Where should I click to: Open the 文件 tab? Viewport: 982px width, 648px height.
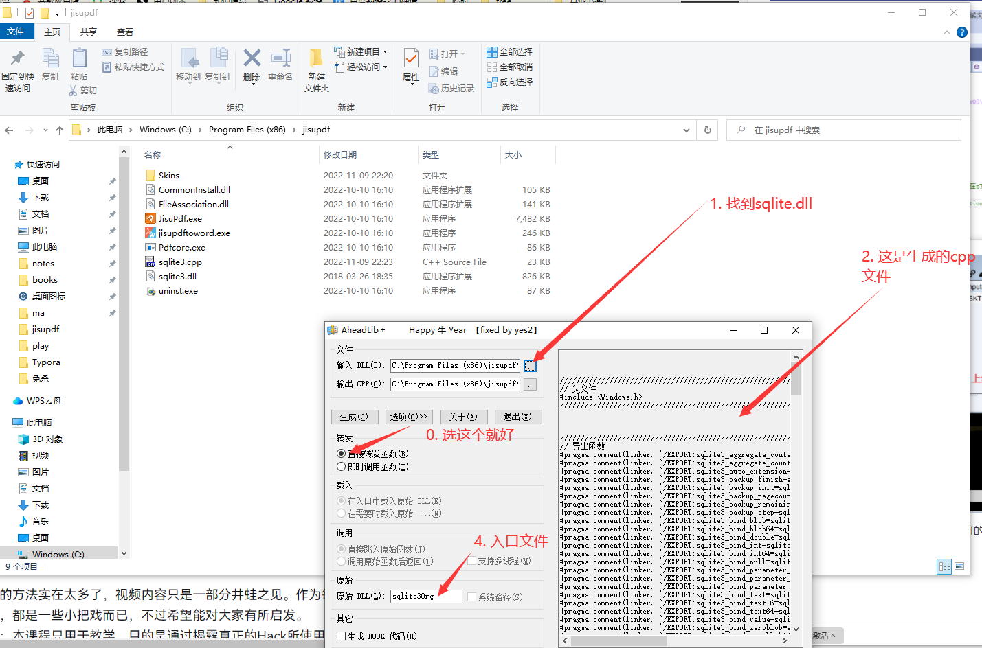16,32
